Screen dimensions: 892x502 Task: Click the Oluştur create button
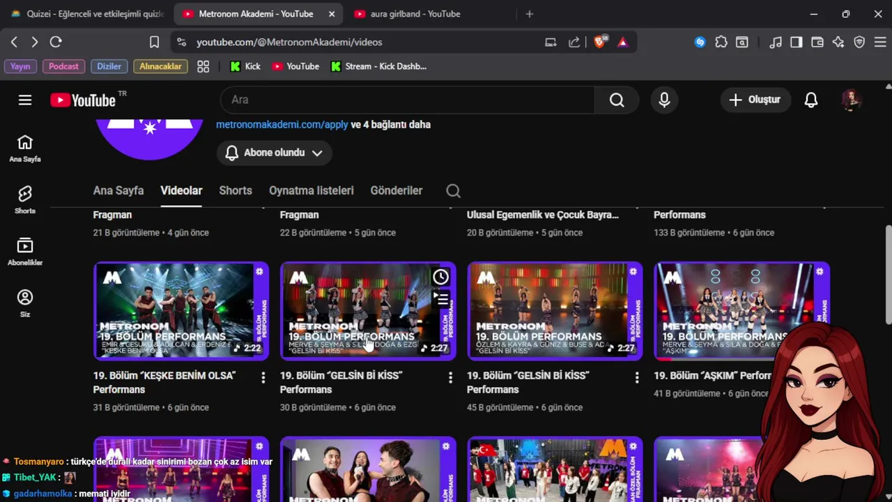click(755, 100)
